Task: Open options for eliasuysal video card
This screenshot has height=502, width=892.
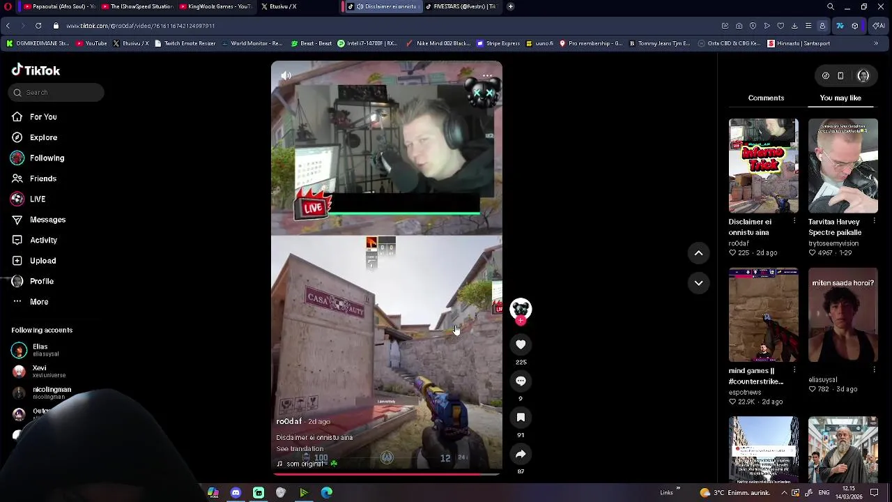Action: [x=874, y=370]
